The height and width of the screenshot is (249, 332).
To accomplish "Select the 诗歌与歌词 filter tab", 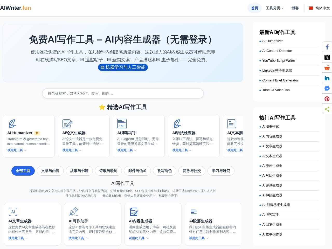I will (x=108, y=171).
